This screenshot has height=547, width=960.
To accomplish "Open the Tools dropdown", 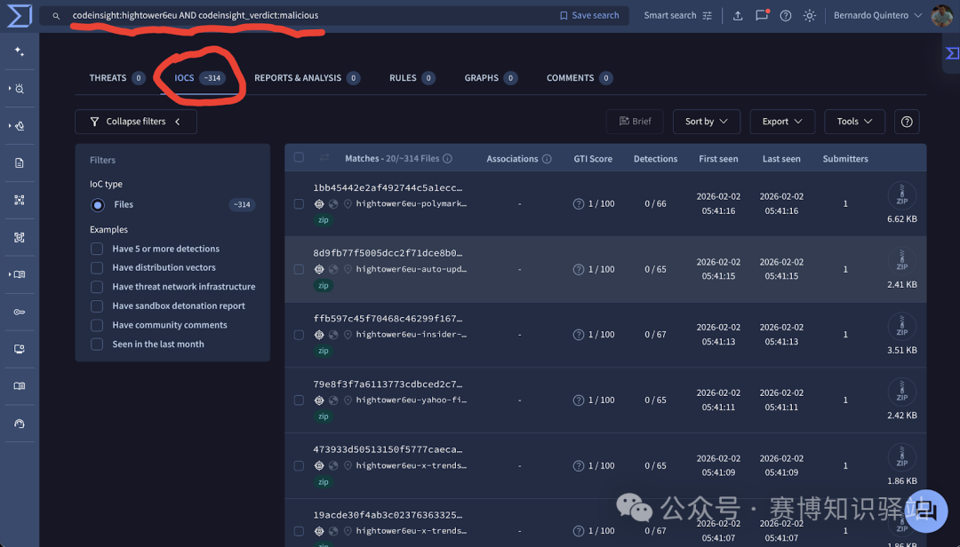I will click(855, 122).
